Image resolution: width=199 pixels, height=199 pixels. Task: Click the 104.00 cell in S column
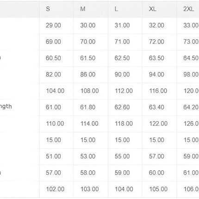coord(55,91)
